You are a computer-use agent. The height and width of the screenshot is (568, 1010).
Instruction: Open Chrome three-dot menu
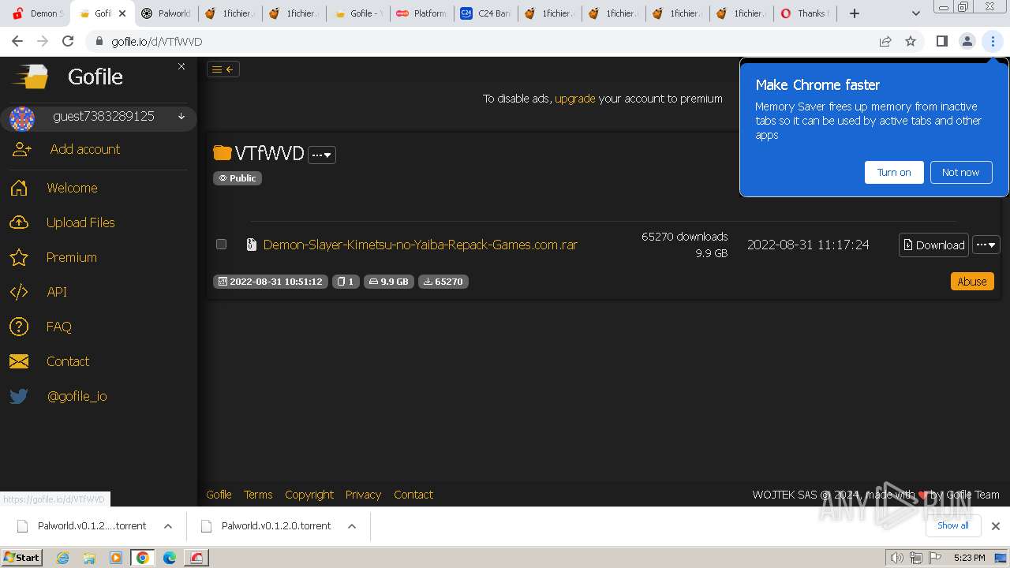tap(993, 41)
